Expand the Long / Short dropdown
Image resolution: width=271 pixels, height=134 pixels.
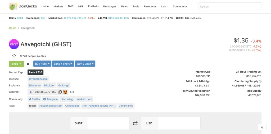[63, 64]
